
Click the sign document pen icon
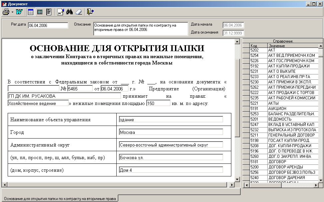point(61,12)
